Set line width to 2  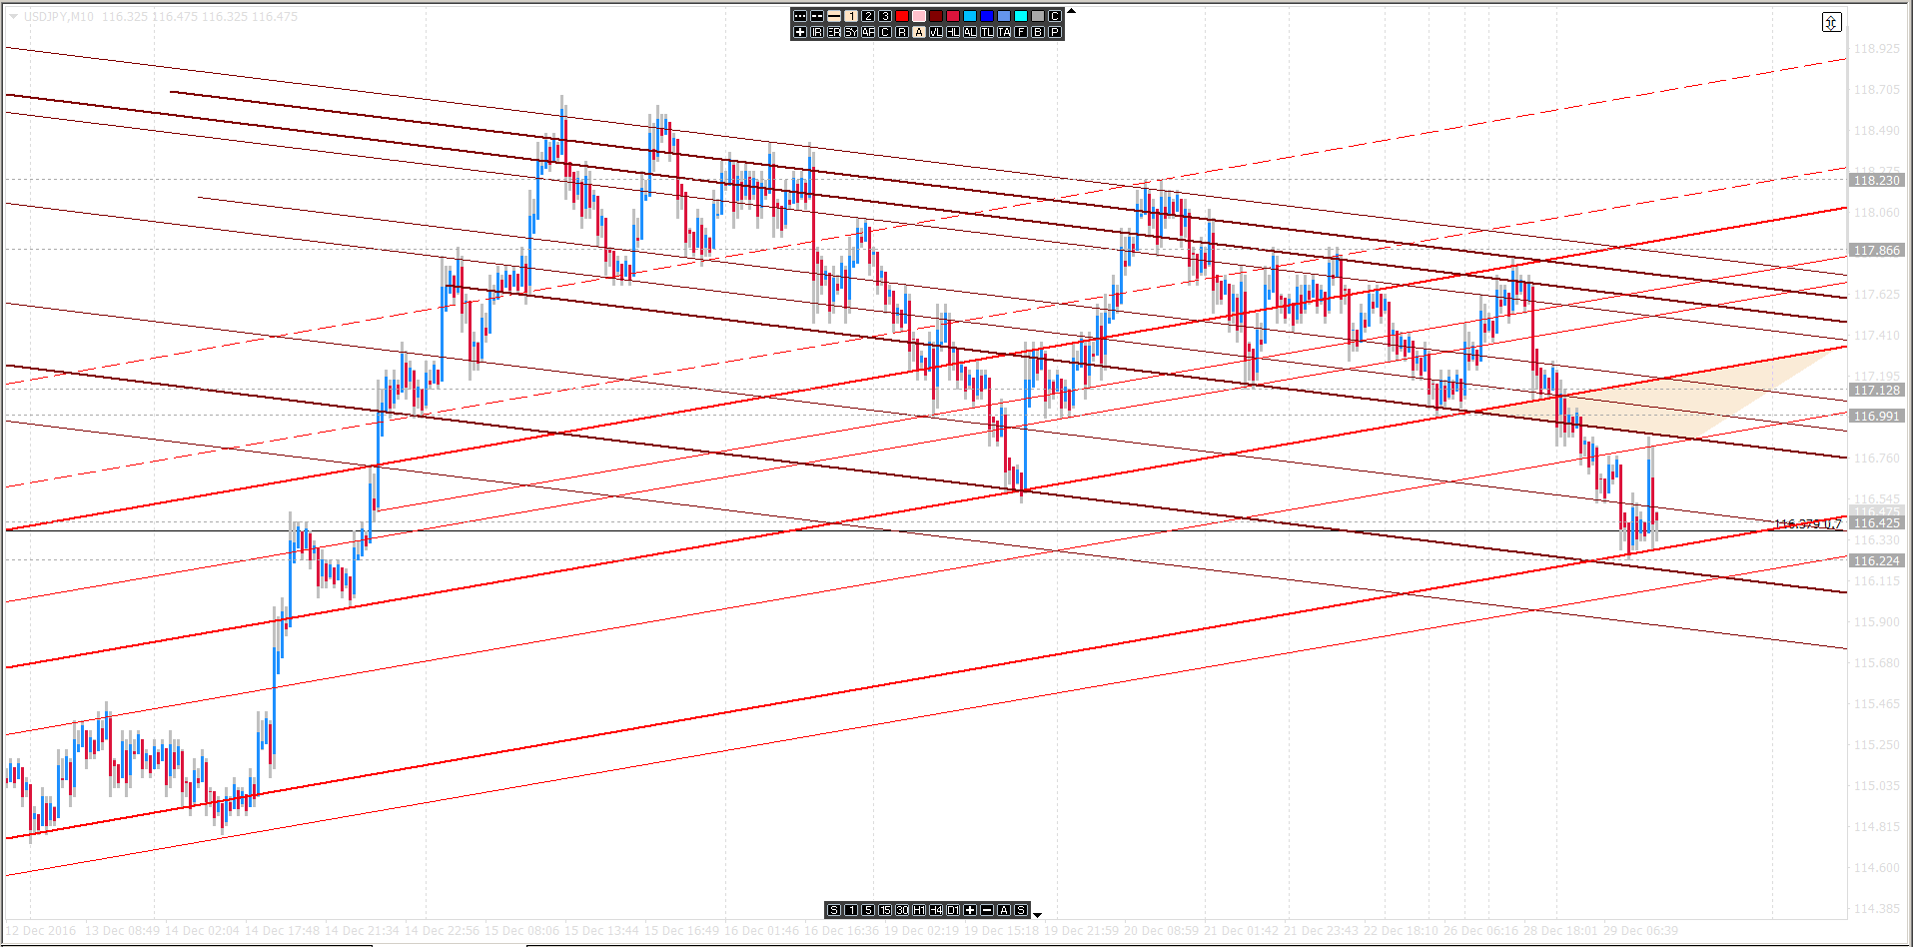pyautogui.click(x=868, y=16)
